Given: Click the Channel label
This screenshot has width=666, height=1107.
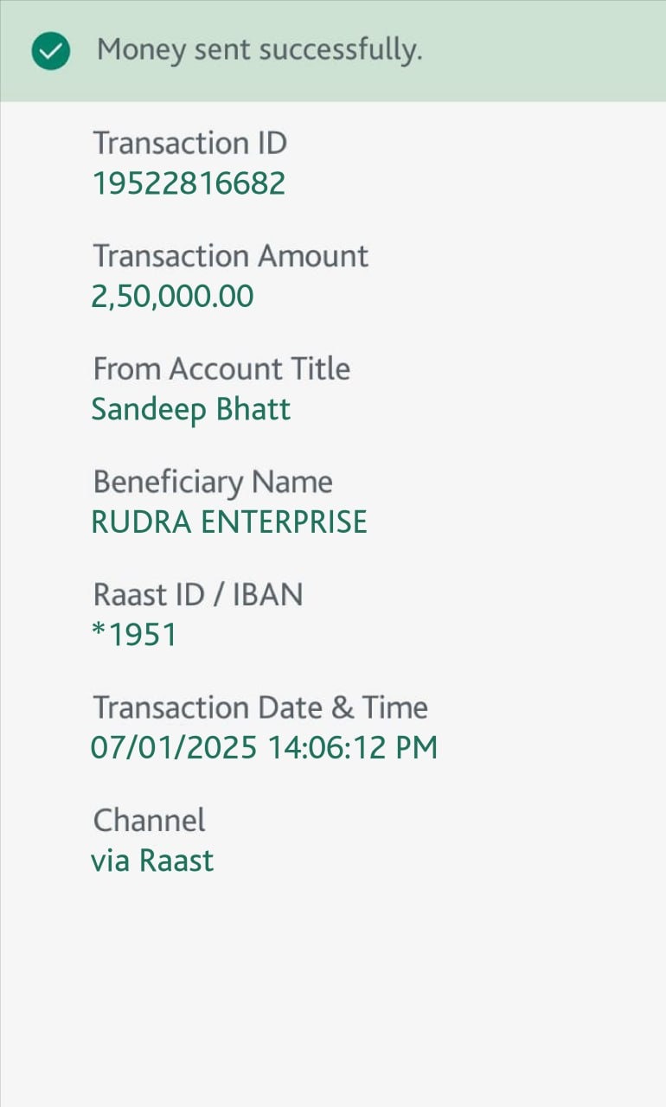Looking at the screenshot, I should click(x=150, y=820).
